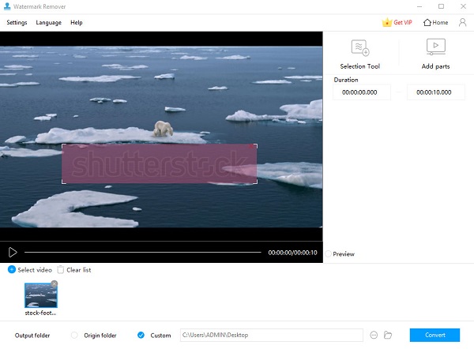The width and height of the screenshot is (474, 349).
Task: Click the Convert button
Action: [434, 335]
